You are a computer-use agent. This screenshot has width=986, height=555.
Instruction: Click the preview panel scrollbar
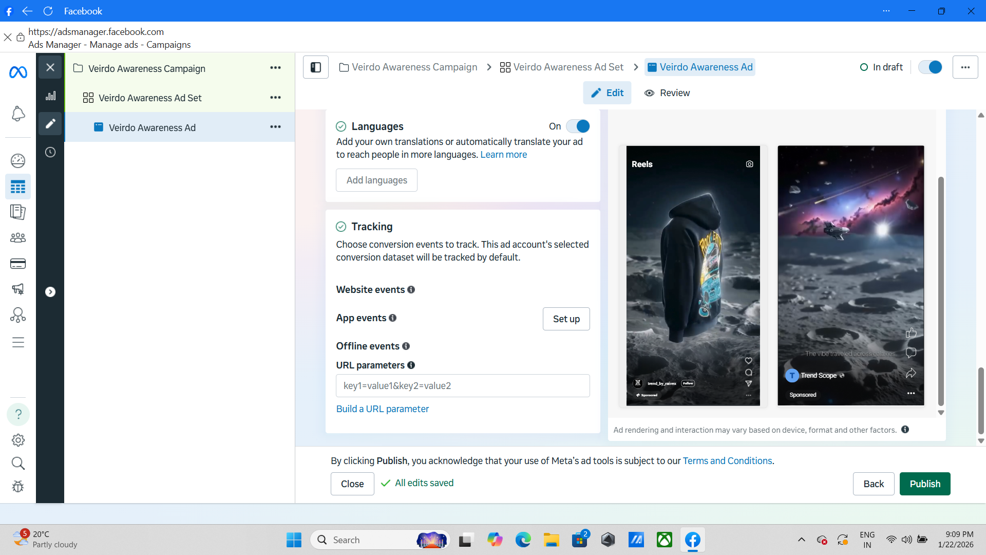pos(941,291)
